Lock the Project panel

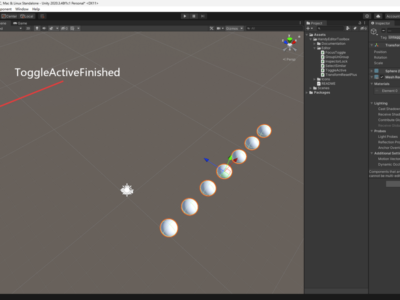pyautogui.click(x=359, y=23)
